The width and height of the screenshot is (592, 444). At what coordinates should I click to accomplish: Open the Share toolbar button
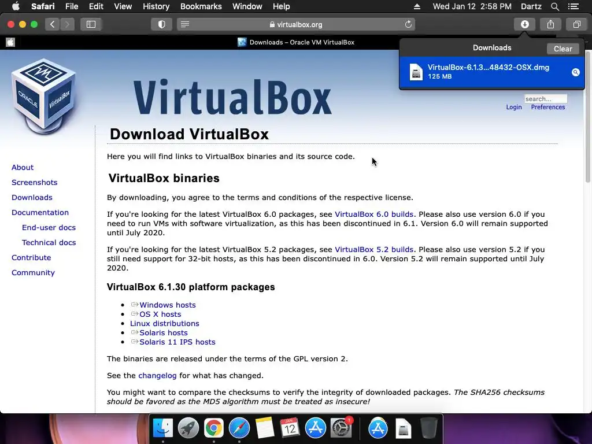click(550, 24)
